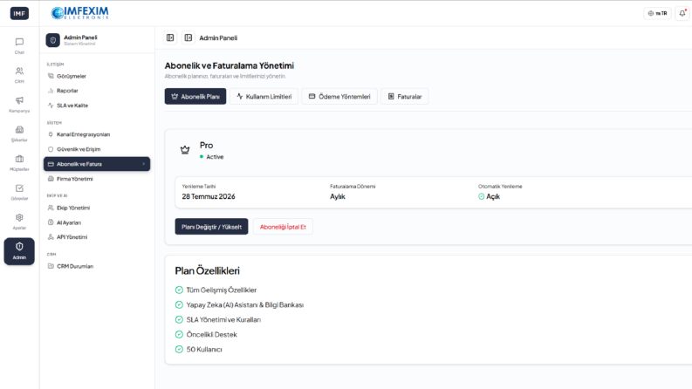Switch to the Faturalar tab
Image resolution: width=692 pixels, height=389 pixels.
405,97
